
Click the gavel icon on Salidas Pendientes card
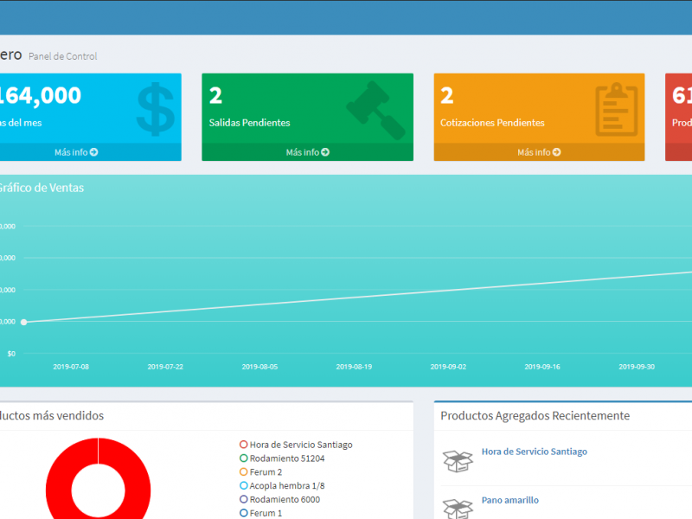pyautogui.click(x=375, y=110)
